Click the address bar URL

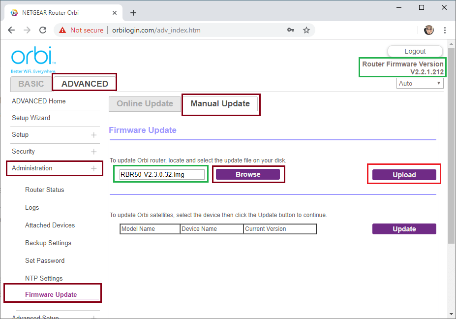pyautogui.click(x=156, y=30)
